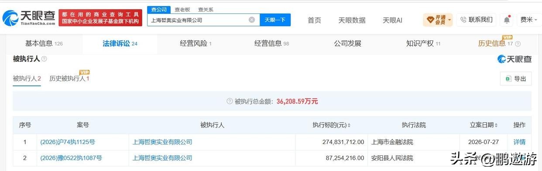Screen dimensions: 542x171
Task: Open the 开通会员 dropdown
Action: click(438, 20)
